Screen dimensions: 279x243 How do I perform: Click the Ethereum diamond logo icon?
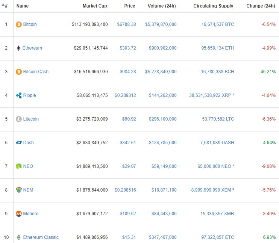18,48
